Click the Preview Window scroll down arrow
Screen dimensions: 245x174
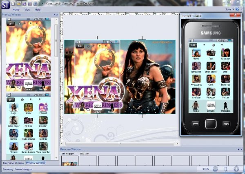[x=56, y=158]
